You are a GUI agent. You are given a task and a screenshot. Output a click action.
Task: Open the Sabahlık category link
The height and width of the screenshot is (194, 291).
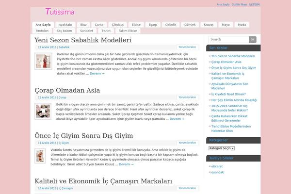[64, 48]
